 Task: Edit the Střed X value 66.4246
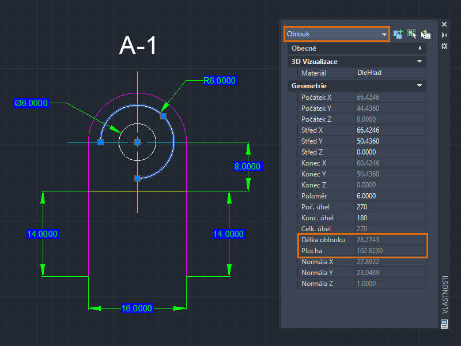(391, 130)
